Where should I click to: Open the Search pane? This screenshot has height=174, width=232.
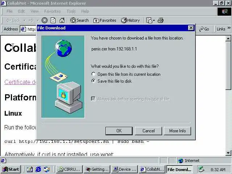click(x=79, y=20)
